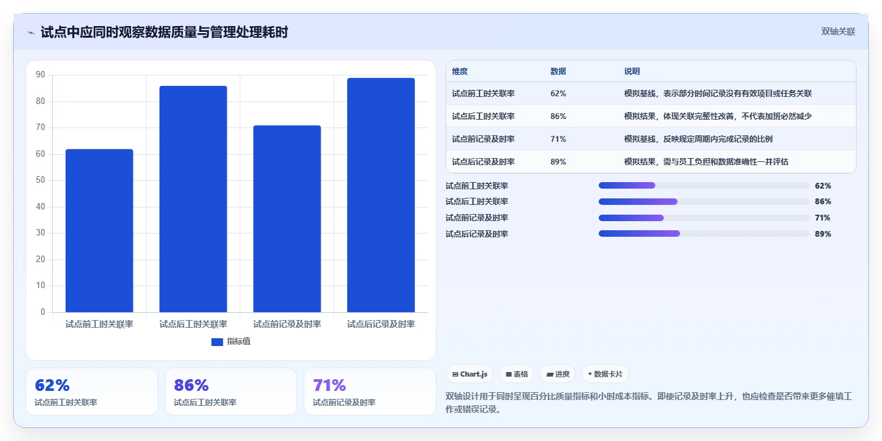Viewport: 882px width, 441px height.
Task: Open the 71% 试点前记录及时率 data card
Action: (370, 392)
